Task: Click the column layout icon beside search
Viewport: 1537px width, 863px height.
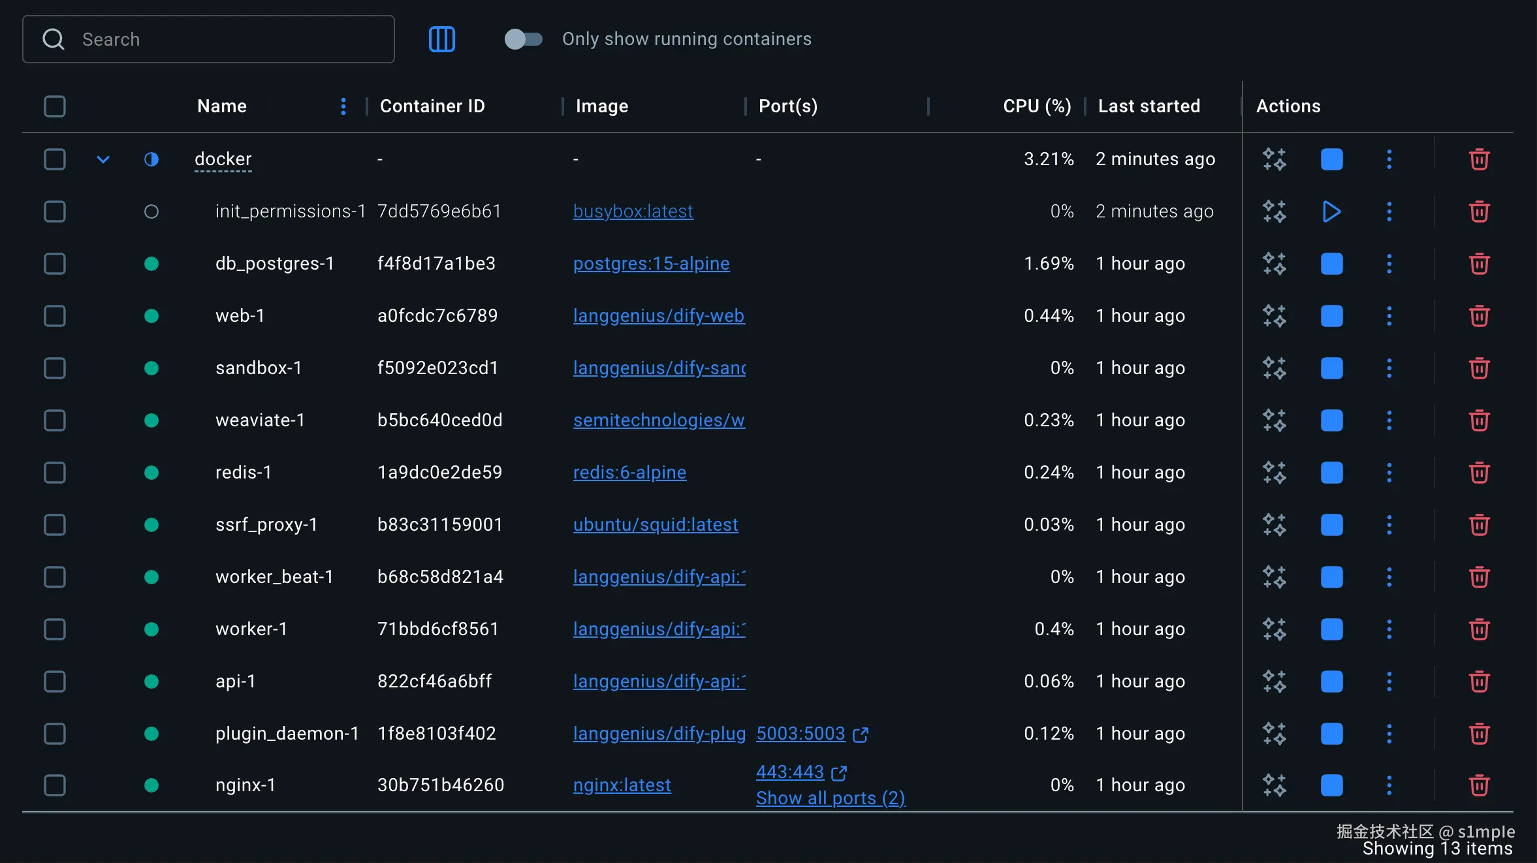Action: pyautogui.click(x=441, y=39)
